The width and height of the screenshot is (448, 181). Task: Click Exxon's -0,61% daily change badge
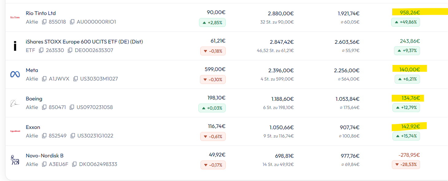213,137
